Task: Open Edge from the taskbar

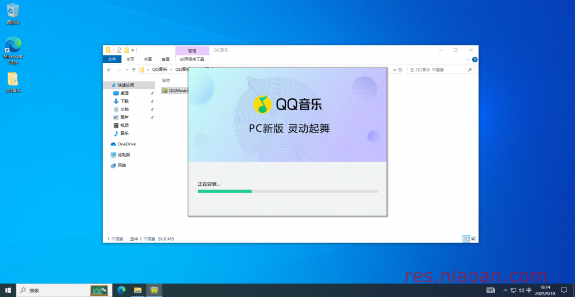Action: point(121,290)
